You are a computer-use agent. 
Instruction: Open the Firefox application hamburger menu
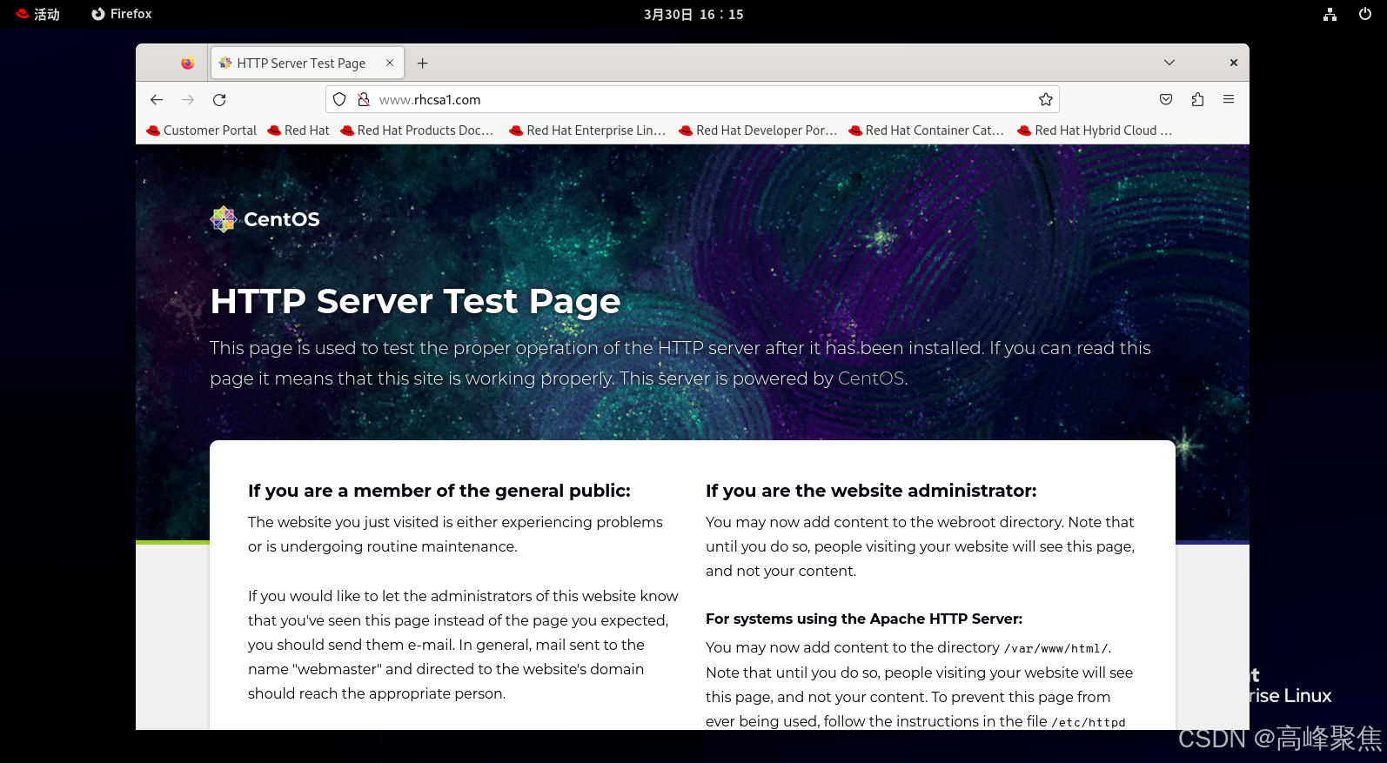(x=1229, y=100)
